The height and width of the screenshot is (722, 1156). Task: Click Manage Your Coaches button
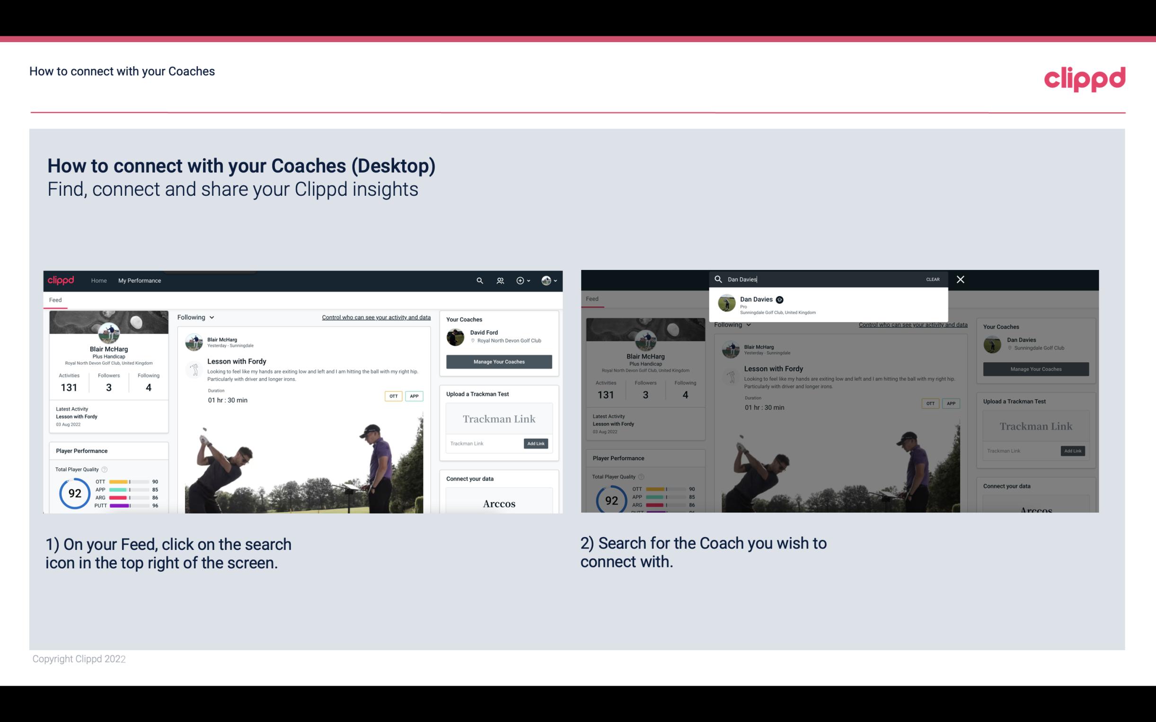pyautogui.click(x=498, y=361)
